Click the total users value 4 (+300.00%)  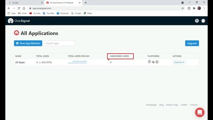click(x=44, y=62)
